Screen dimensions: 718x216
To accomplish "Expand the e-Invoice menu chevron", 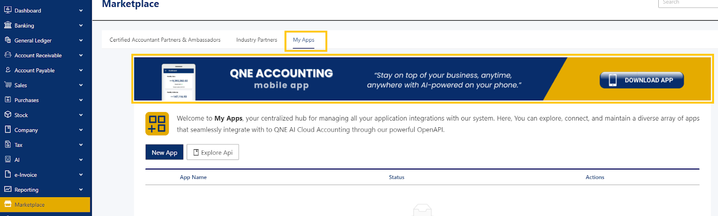I will [81, 175].
